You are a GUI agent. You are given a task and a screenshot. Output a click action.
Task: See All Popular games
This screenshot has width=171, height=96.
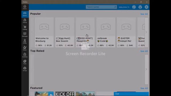pos(144,14)
